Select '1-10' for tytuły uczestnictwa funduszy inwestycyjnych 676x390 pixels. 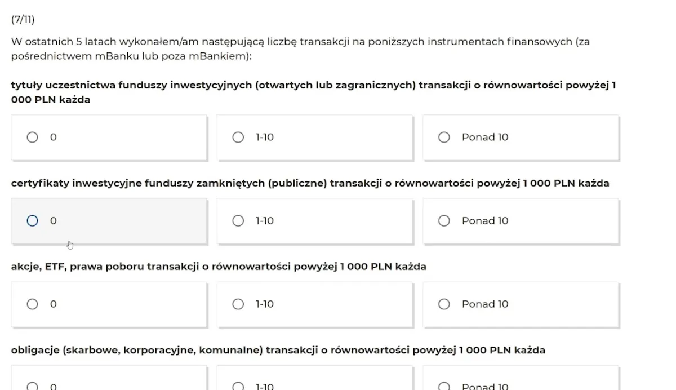pyautogui.click(x=238, y=136)
